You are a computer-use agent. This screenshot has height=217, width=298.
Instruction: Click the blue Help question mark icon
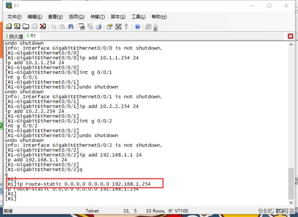137,27
